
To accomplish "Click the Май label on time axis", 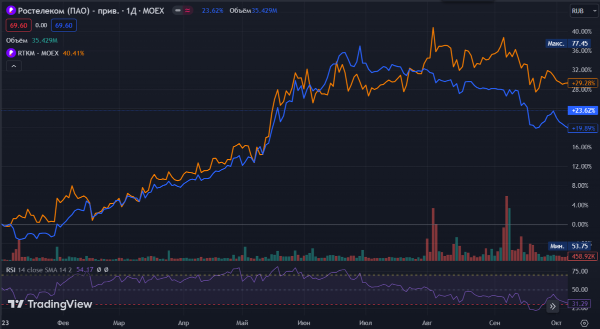I will tap(242, 323).
